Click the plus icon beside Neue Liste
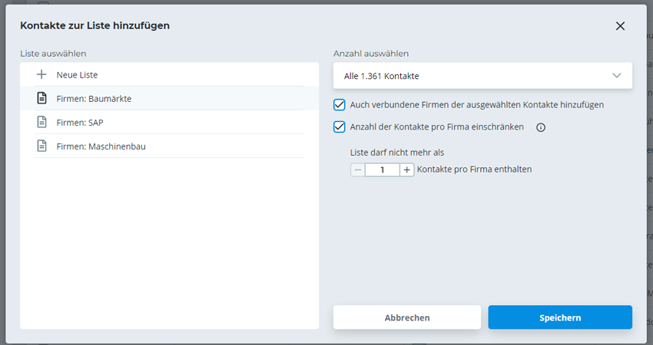The height and width of the screenshot is (345, 653). tap(41, 75)
